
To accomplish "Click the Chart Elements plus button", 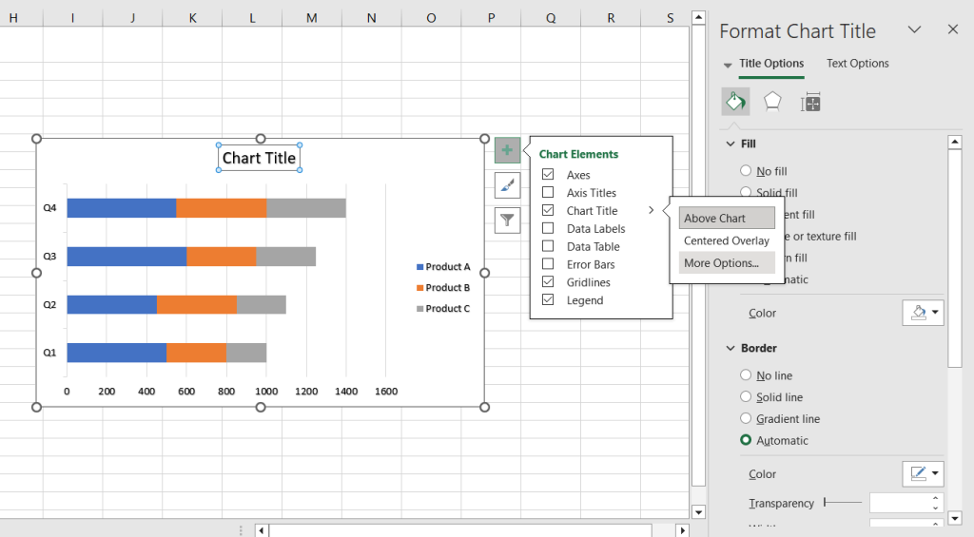I will [x=508, y=150].
